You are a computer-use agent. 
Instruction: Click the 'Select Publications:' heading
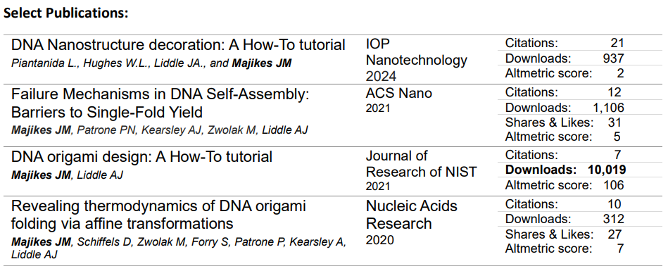[66, 13]
